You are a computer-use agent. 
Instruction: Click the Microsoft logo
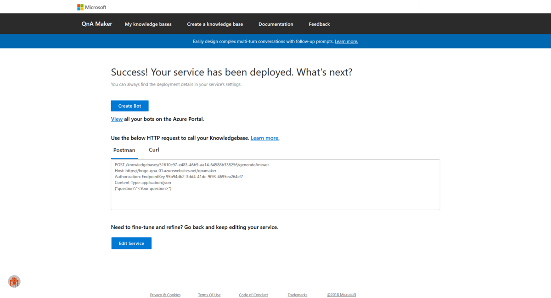click(92, 7)
